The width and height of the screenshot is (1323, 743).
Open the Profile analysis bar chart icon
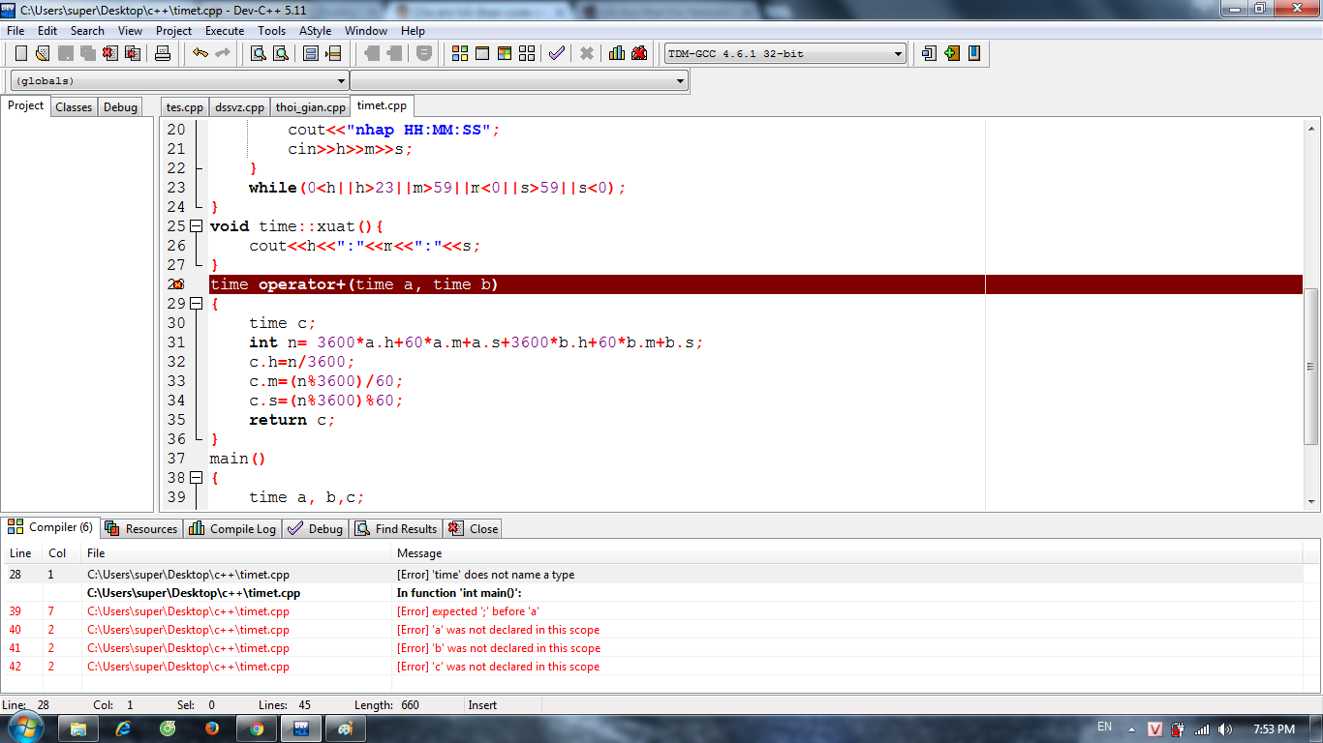click(x=616, y=53)
